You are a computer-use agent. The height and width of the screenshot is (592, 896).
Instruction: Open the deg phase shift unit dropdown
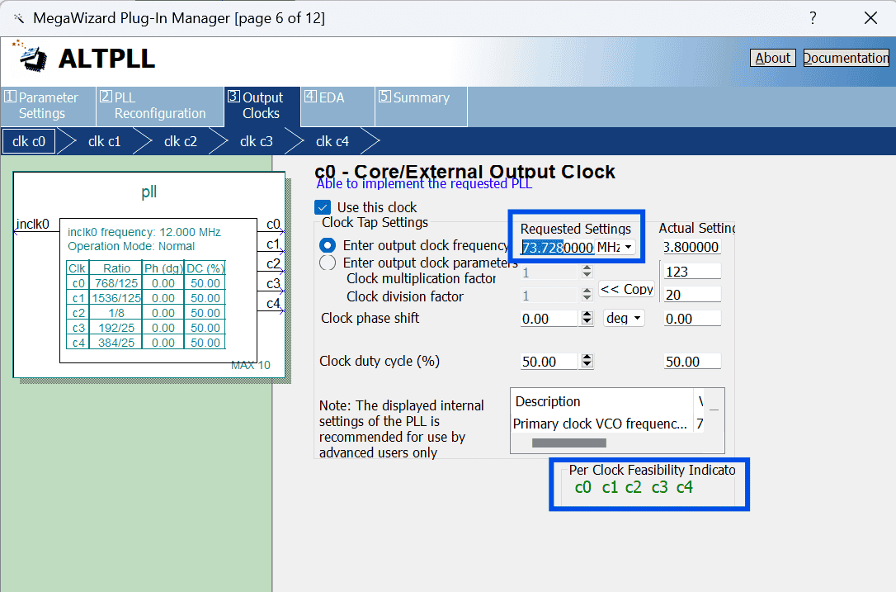(625, 319)
